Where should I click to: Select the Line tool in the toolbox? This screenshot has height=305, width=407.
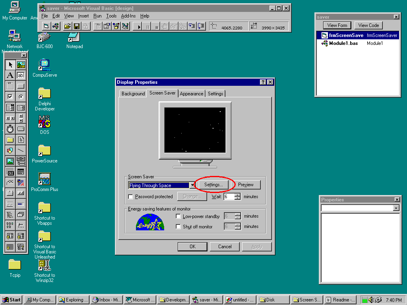point(21,150)
